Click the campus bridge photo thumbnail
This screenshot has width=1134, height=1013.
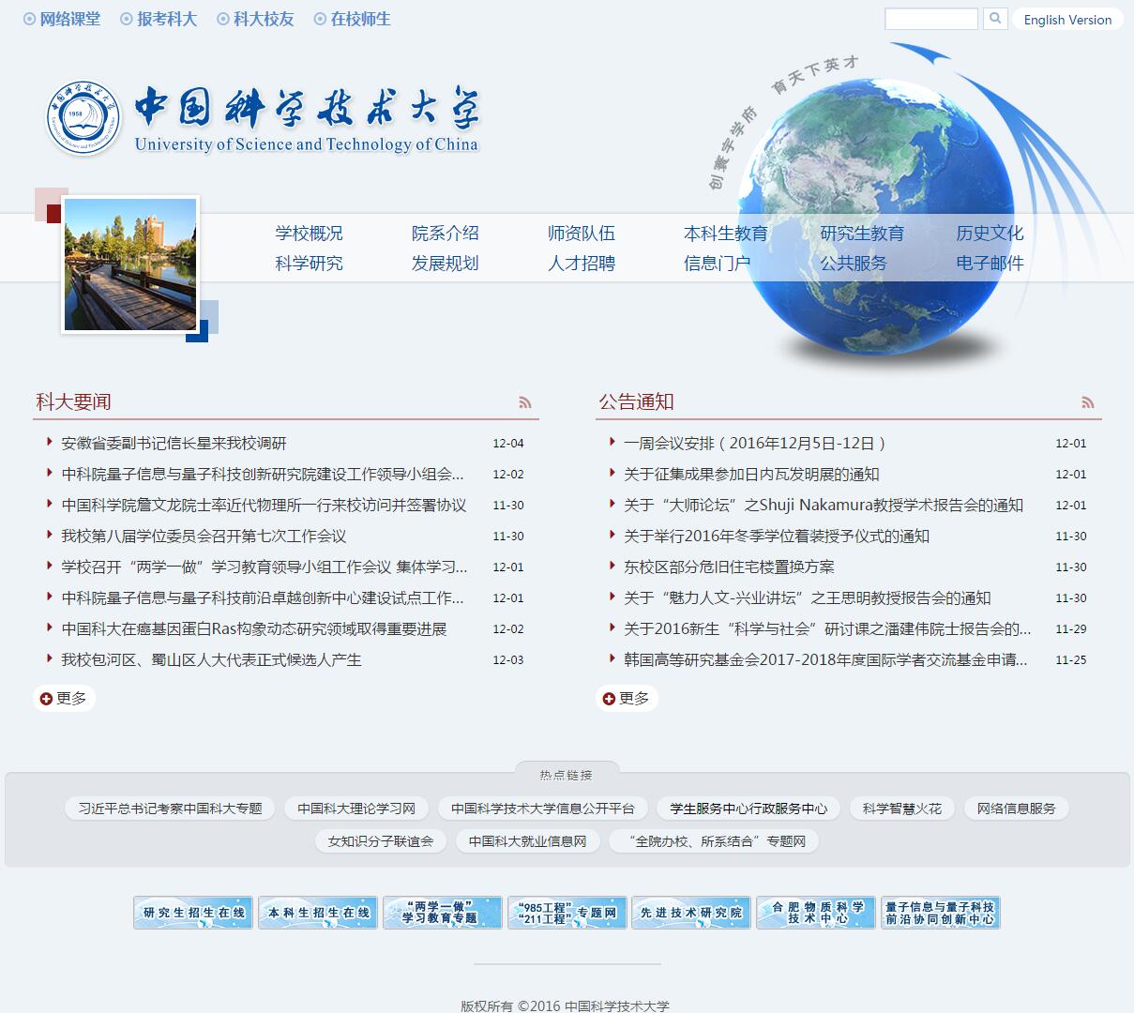pos(130,265)
